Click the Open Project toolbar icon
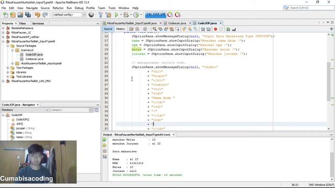Viewport: 335px width, 188px height. tap(20, 15)
